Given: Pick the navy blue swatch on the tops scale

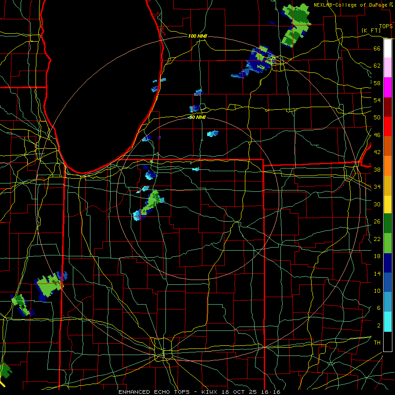Looking at the screenshot, I should pyautogui.click(x=388, y=263).
